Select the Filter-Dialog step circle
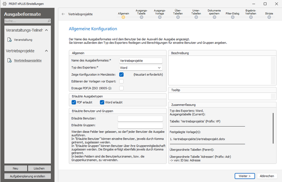 [233, 17]
